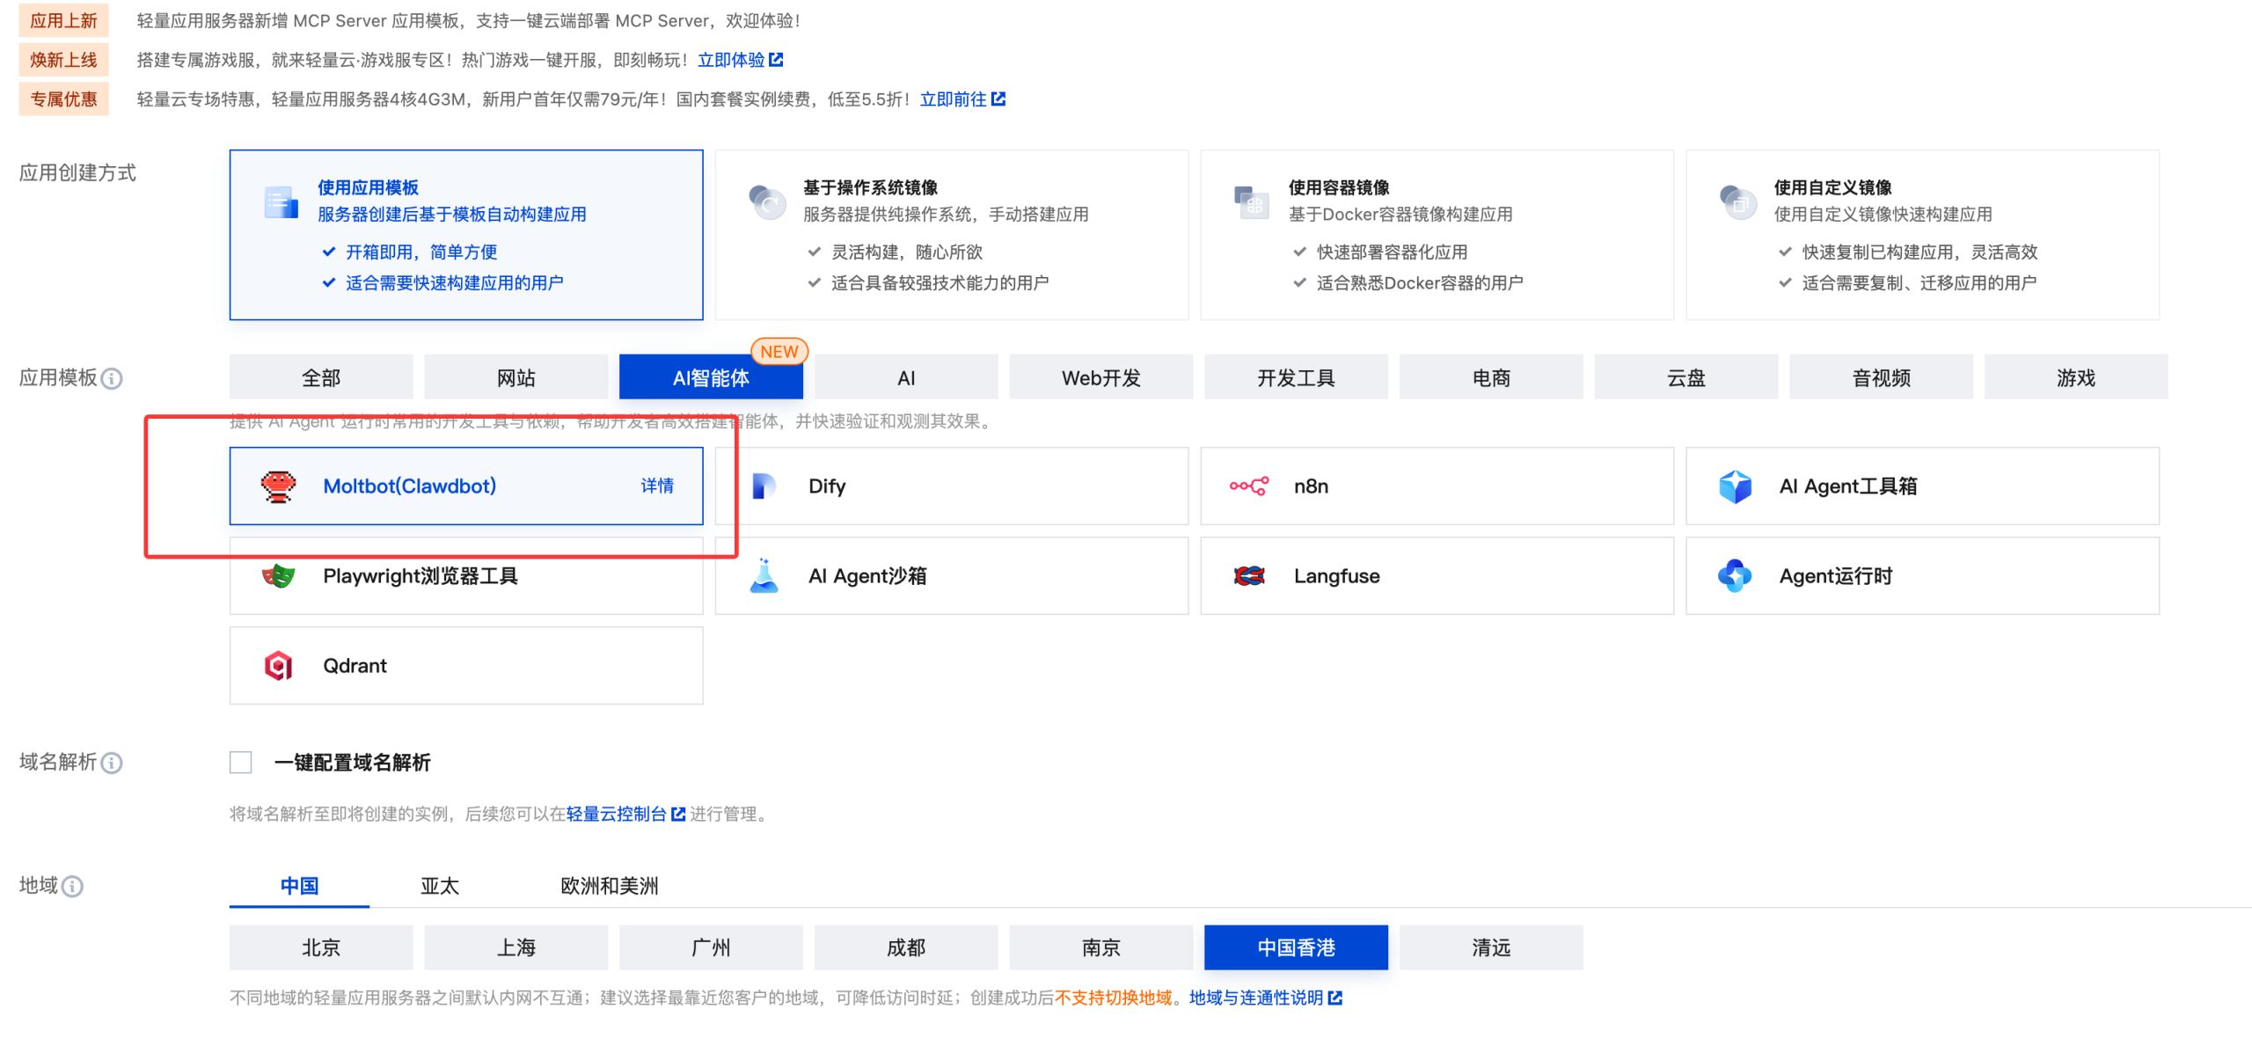Click the Dify template icon

[x=764, y=486]
